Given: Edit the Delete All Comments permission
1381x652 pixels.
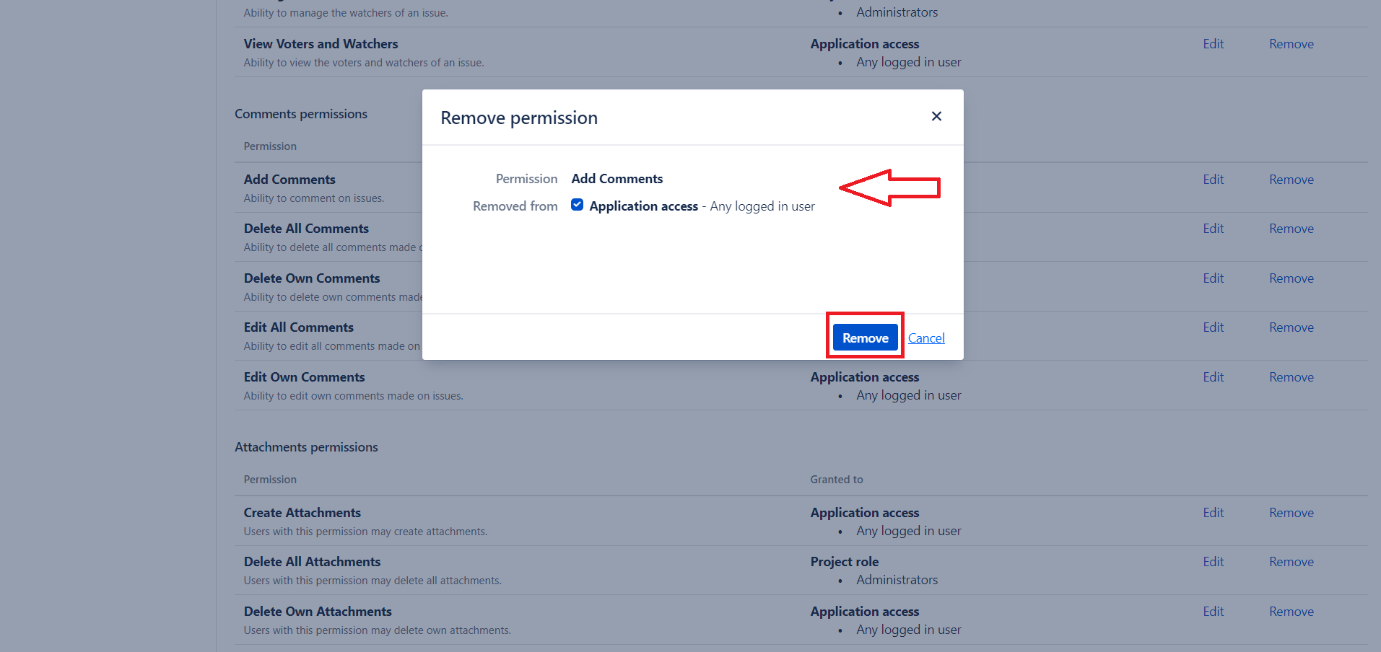Looking at the screenshot, I should pyautogui.click(x=1213, y=229).
